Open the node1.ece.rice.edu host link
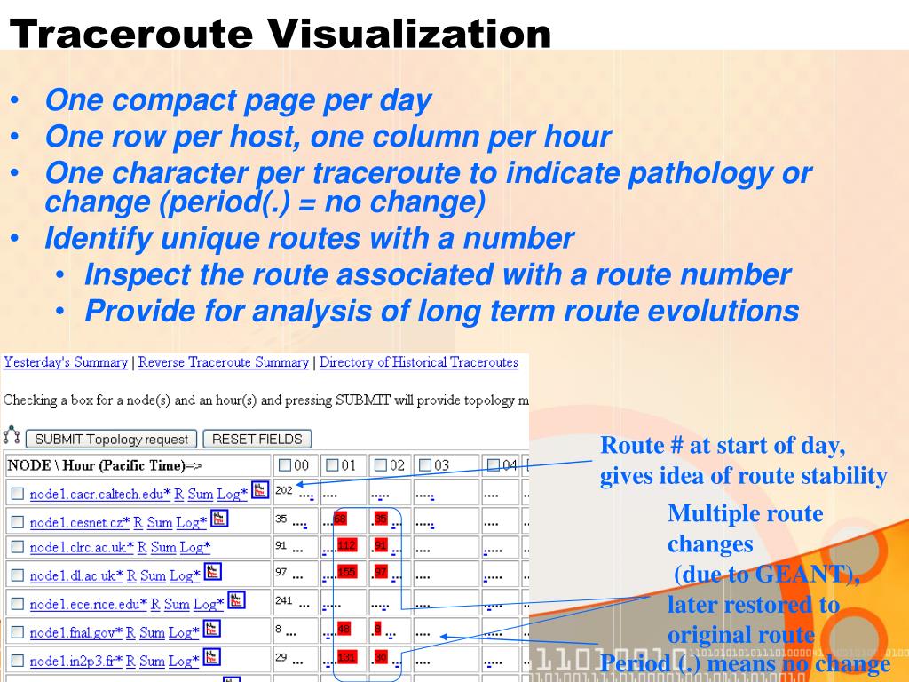Viewport: 909px width, 682px height. [x=88, y=604]
